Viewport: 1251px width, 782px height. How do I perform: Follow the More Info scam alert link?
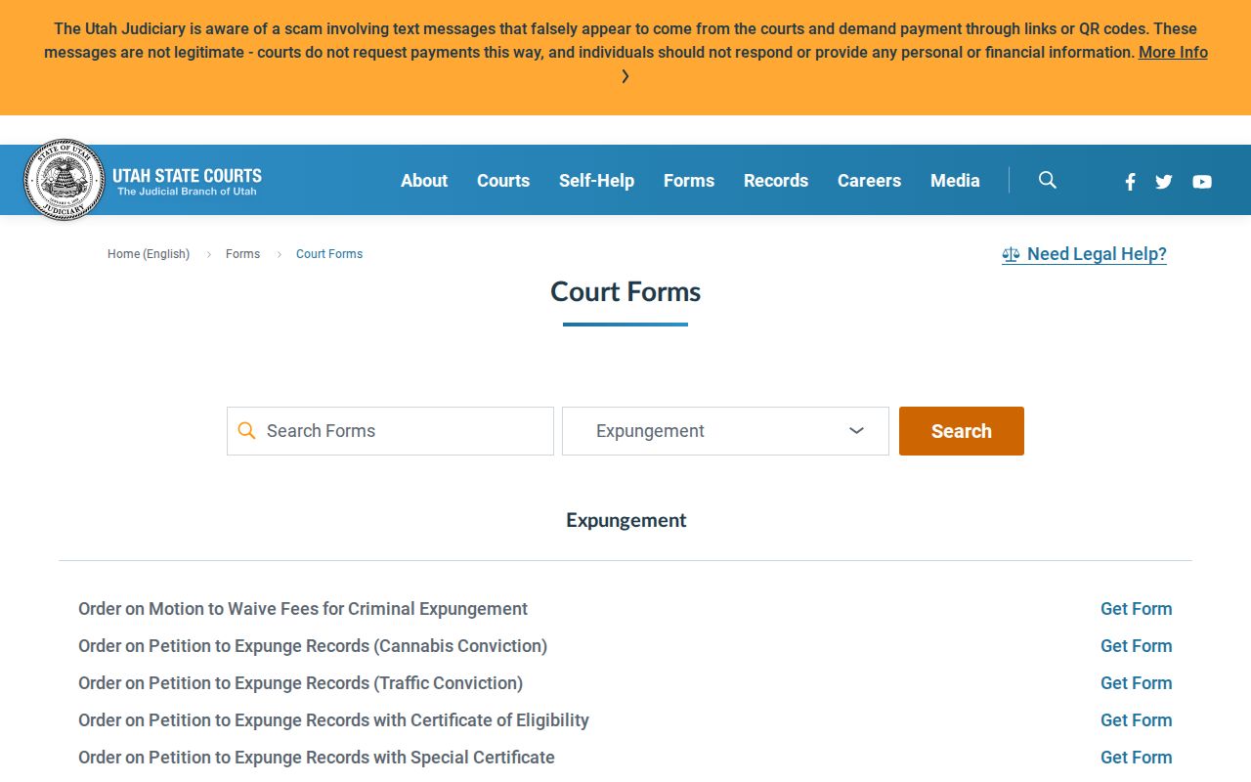tap(1173, 52)
